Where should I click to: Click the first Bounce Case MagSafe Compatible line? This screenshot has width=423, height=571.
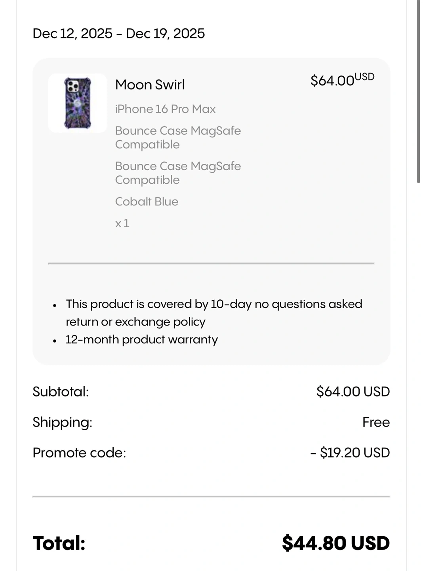point(178,137)
